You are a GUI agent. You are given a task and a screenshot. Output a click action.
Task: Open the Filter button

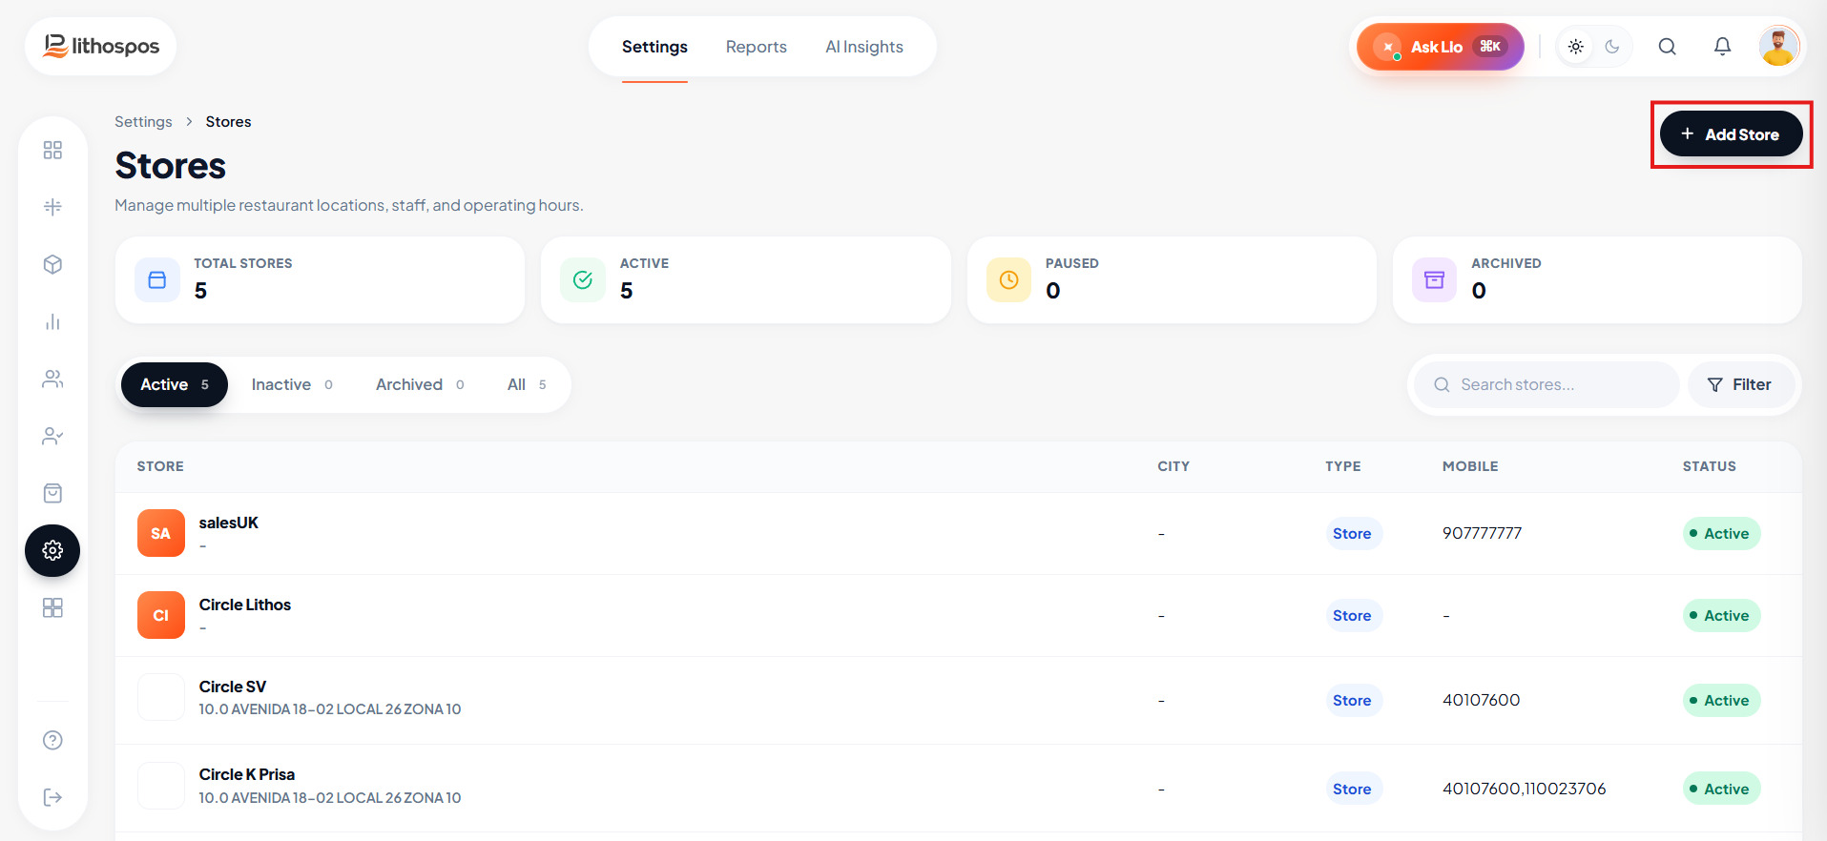(1740, 384)
